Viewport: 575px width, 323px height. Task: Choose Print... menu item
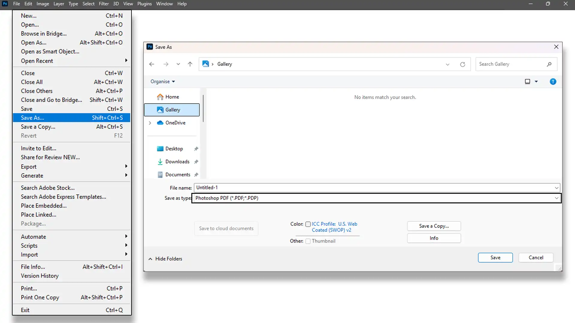click(x=72, y=288)
